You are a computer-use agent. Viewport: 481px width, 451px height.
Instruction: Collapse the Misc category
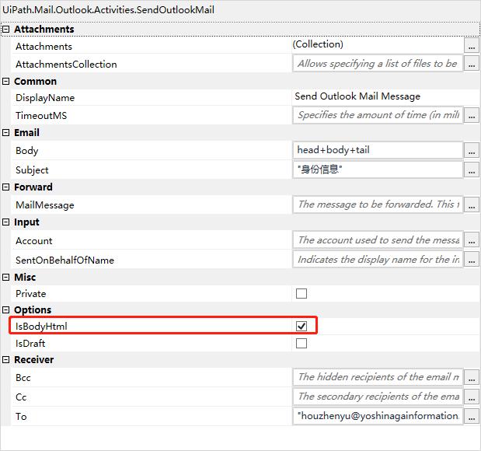6,278
